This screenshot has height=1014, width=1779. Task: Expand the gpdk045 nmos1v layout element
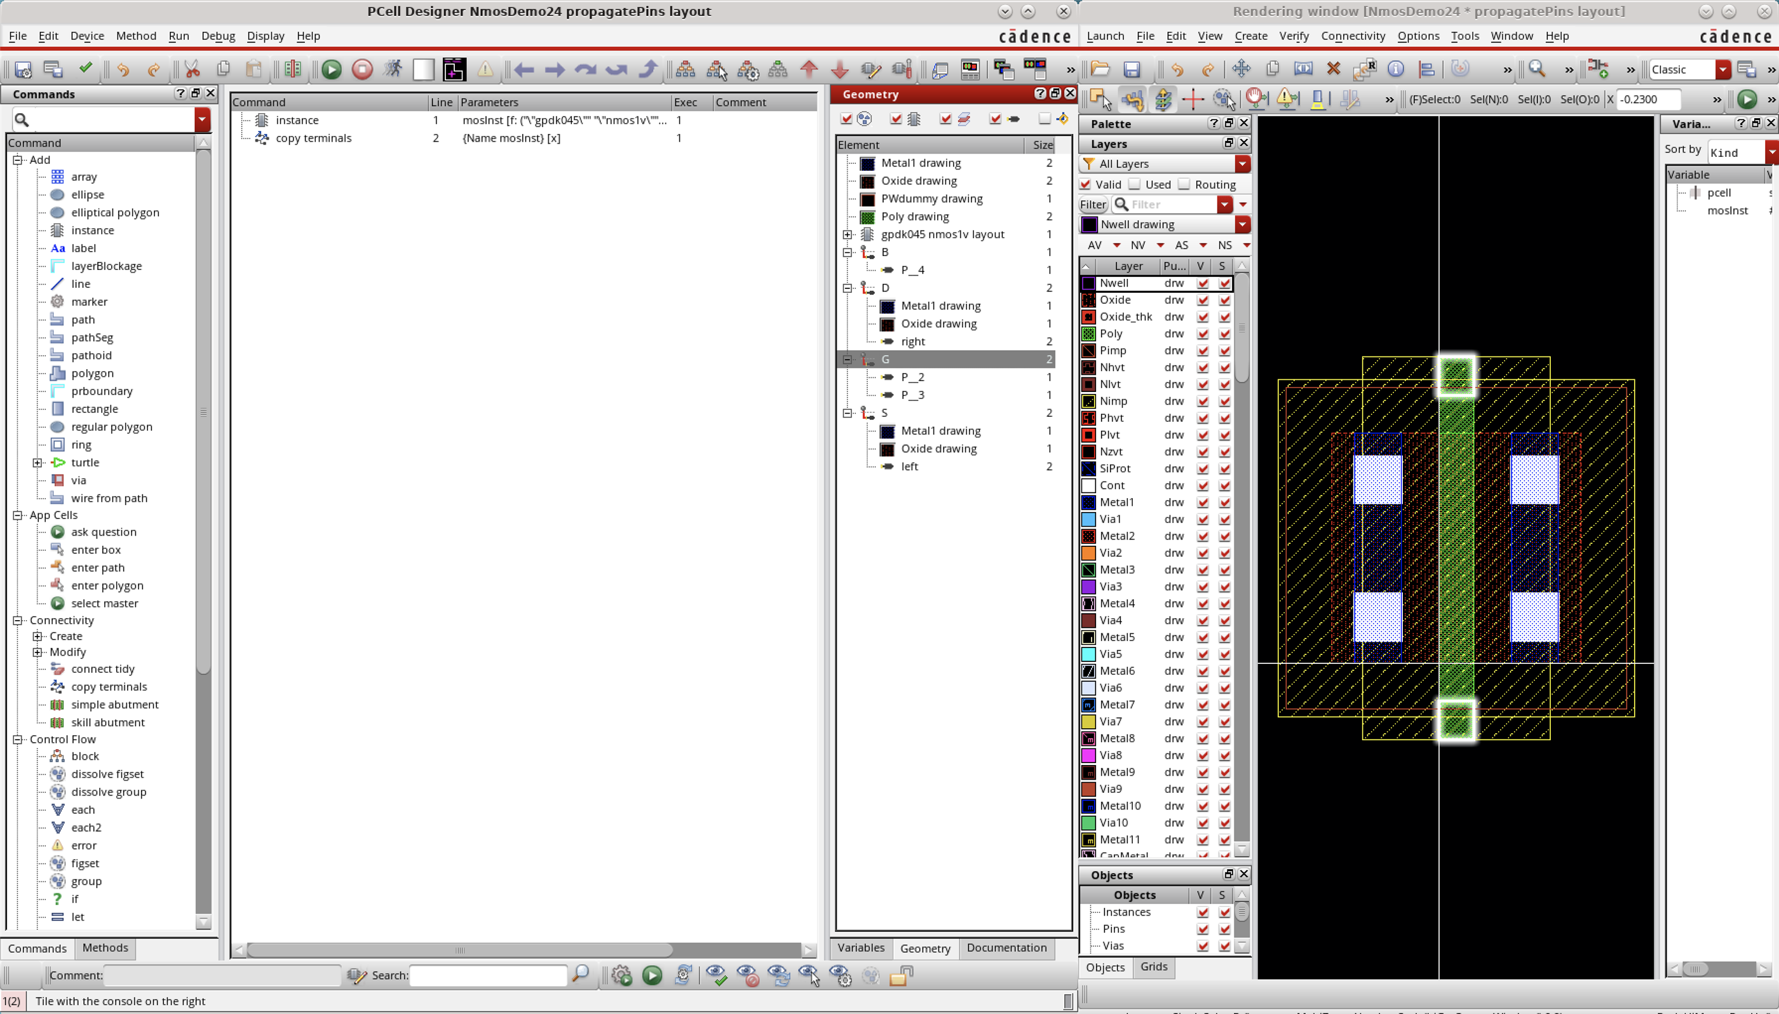point(848,234)
